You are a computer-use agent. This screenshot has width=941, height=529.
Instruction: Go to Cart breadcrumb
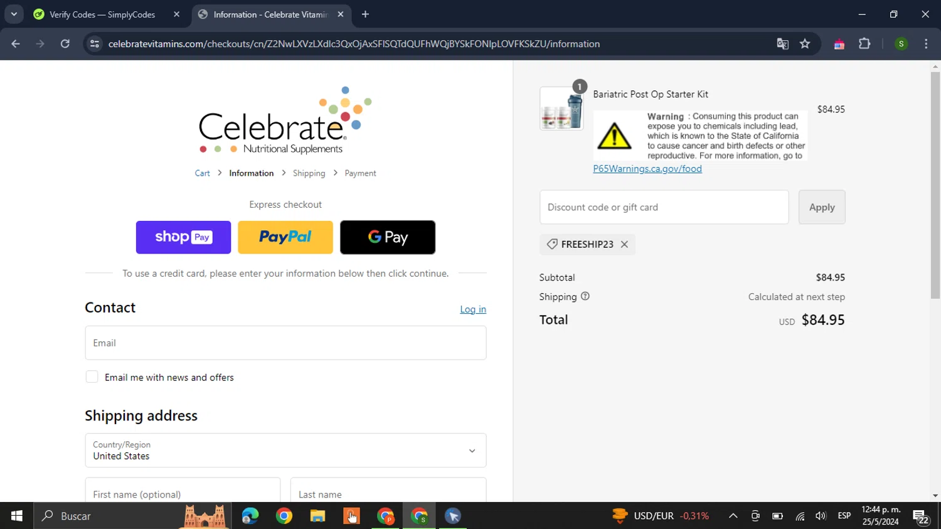point(202,173)
